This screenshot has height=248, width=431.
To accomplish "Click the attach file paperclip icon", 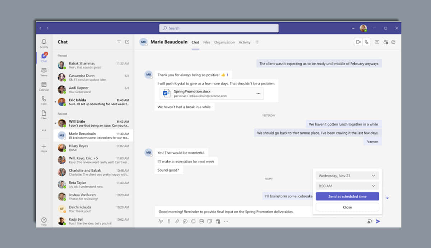I will pos(177,221).
